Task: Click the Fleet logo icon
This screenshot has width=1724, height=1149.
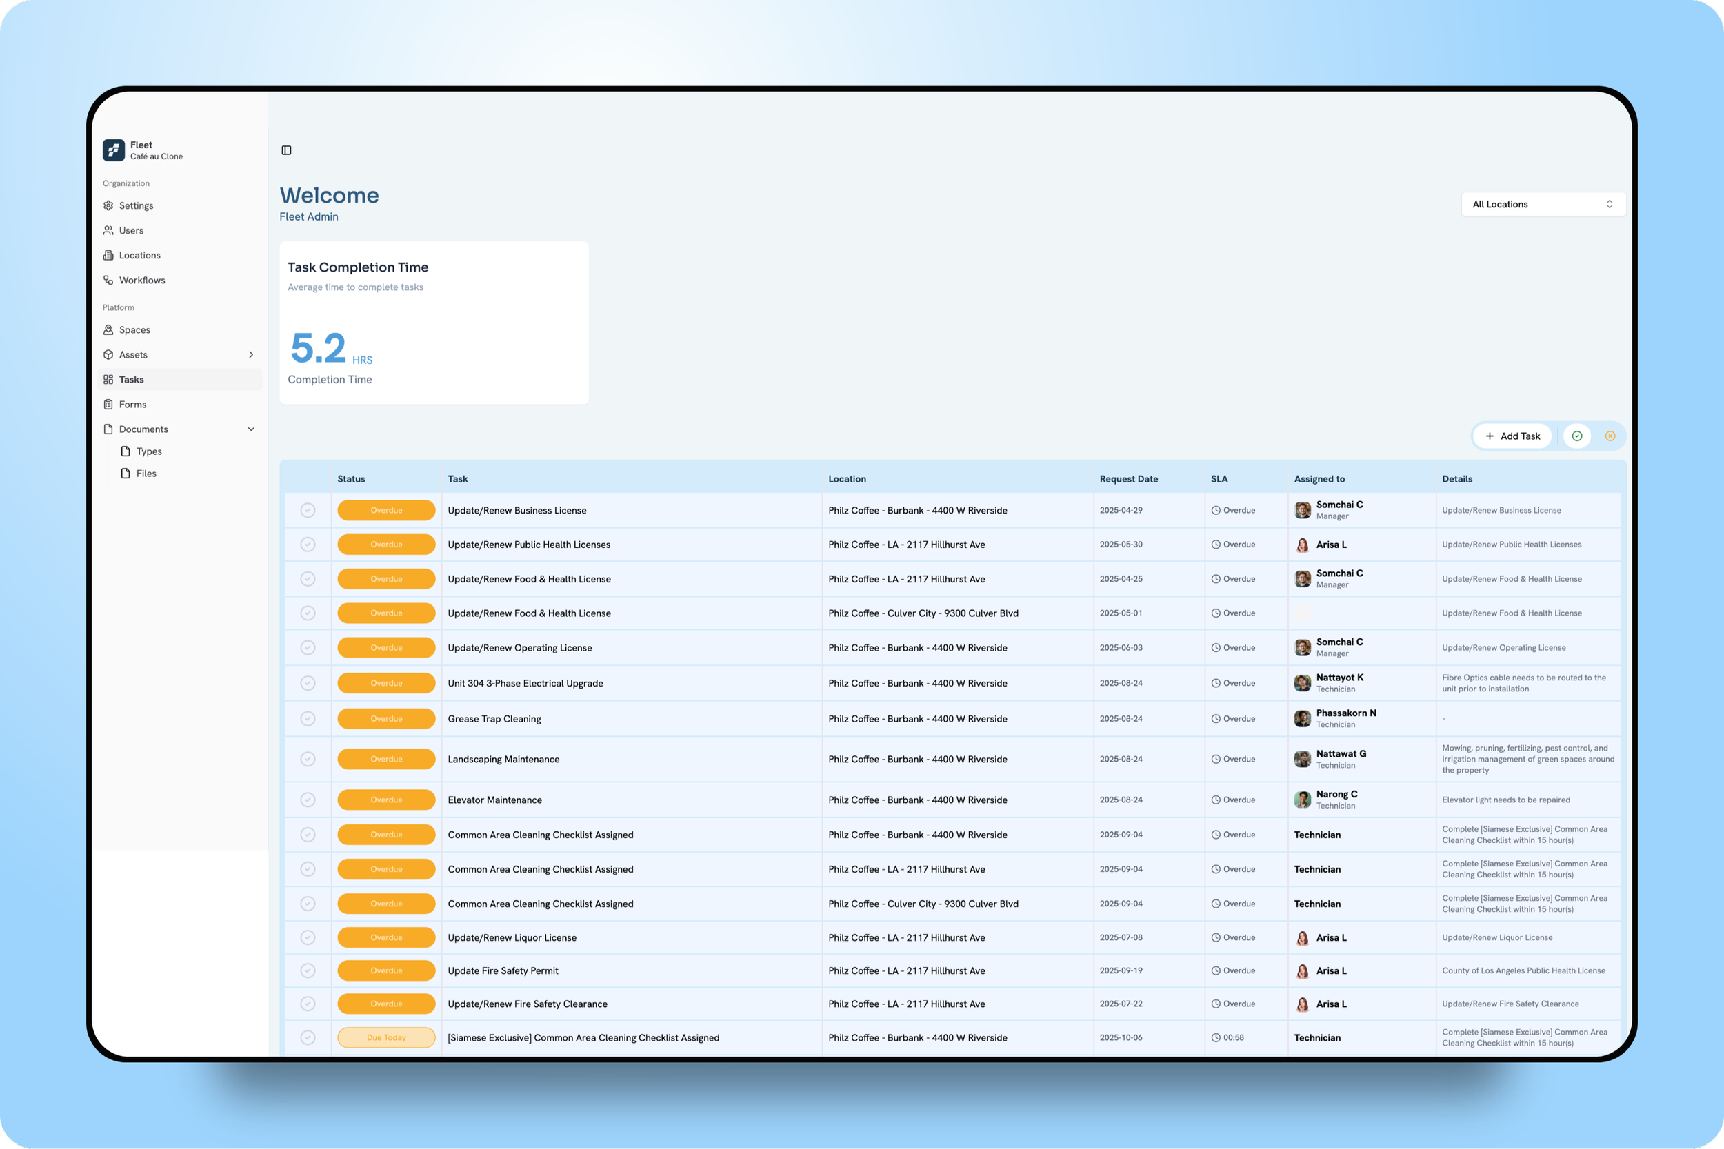Action: (114, 150)
